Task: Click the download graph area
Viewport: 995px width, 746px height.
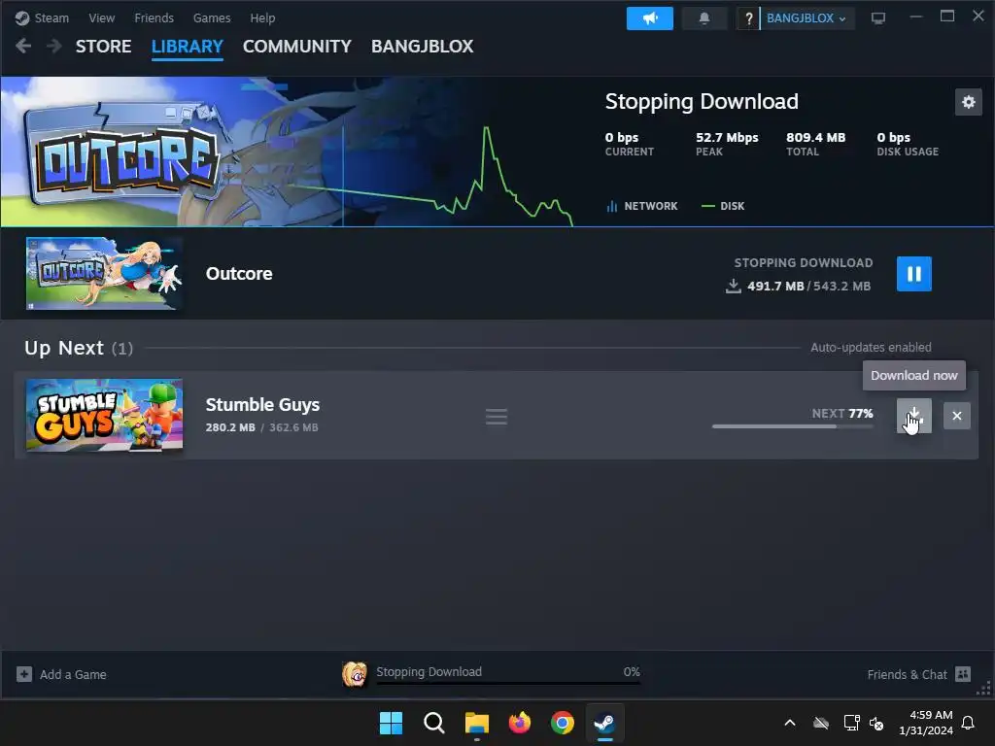Action: (459, 175)
